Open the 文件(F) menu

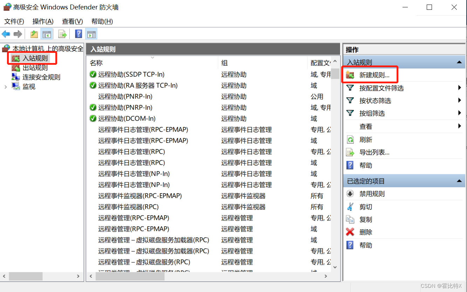14,21
